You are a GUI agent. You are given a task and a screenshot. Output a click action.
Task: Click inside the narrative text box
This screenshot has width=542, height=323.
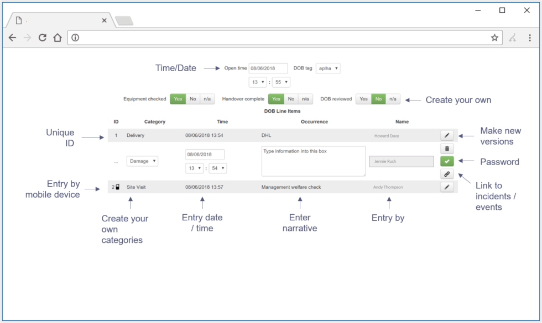313,161
